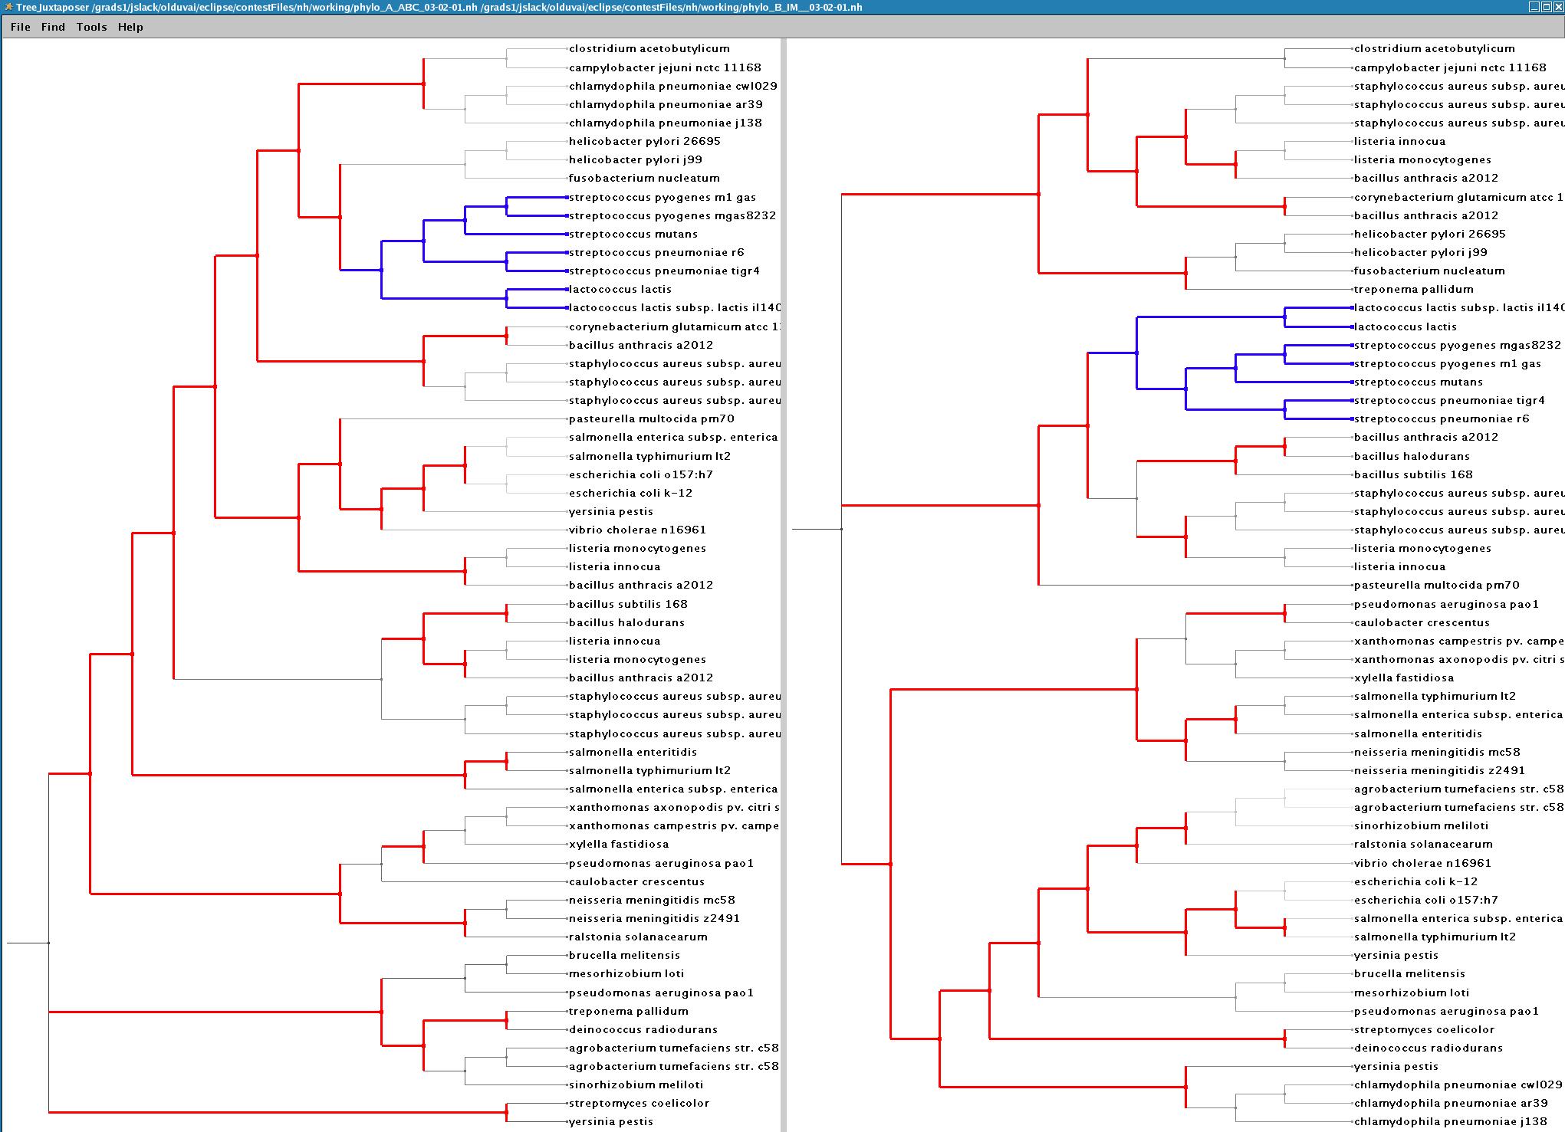Click escherichia coli k-12 in right tree
The height and width of the screenshot is (1132, 1565).
(x=1415, y=881)
